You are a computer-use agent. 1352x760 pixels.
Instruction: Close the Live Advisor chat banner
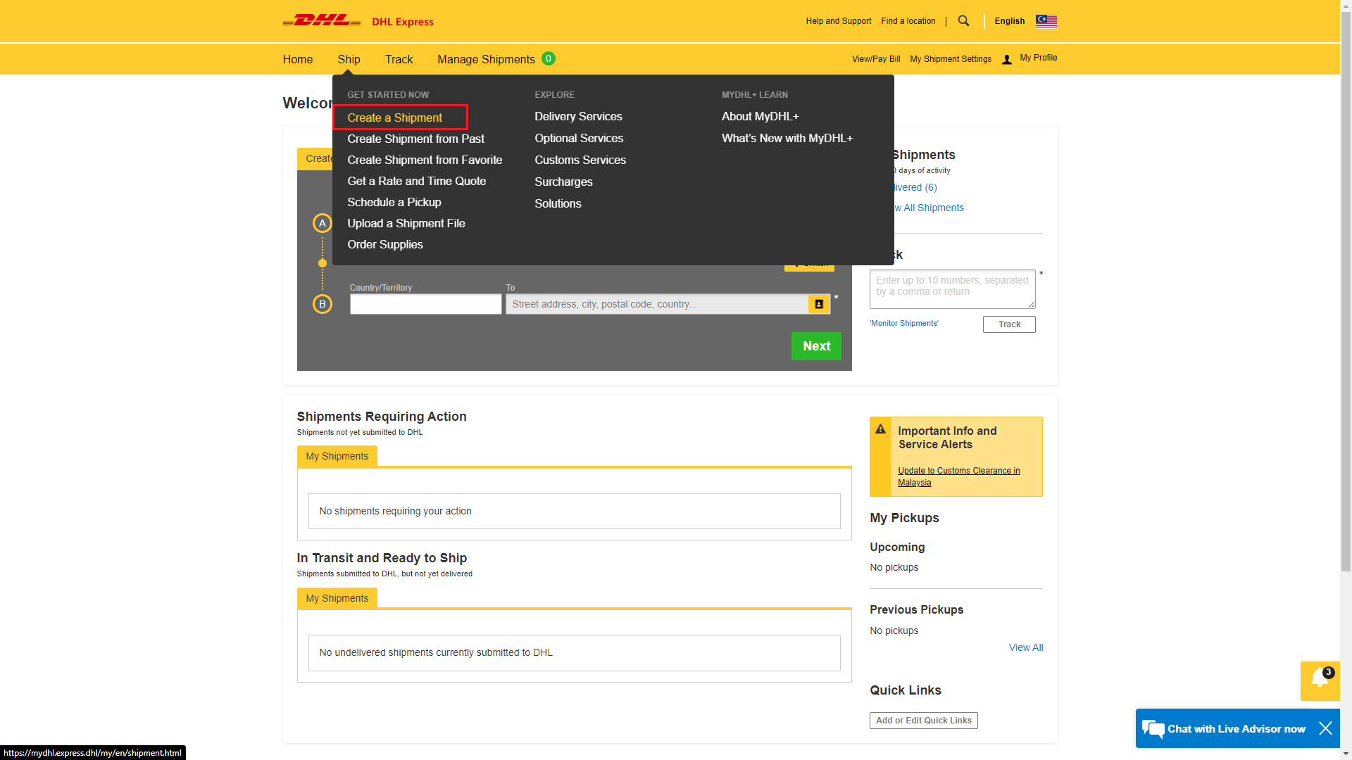tap(1325, 728)
